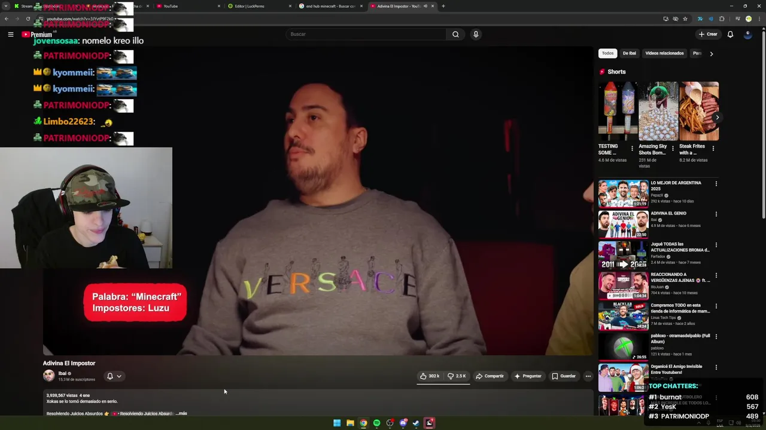Open options for ADIVINA EL GENIO video
Screen dimensions: 766x430
tap(716, 214)
